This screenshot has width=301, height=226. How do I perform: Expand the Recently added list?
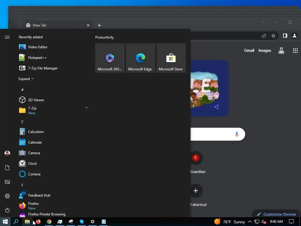[x=26, y=79]
